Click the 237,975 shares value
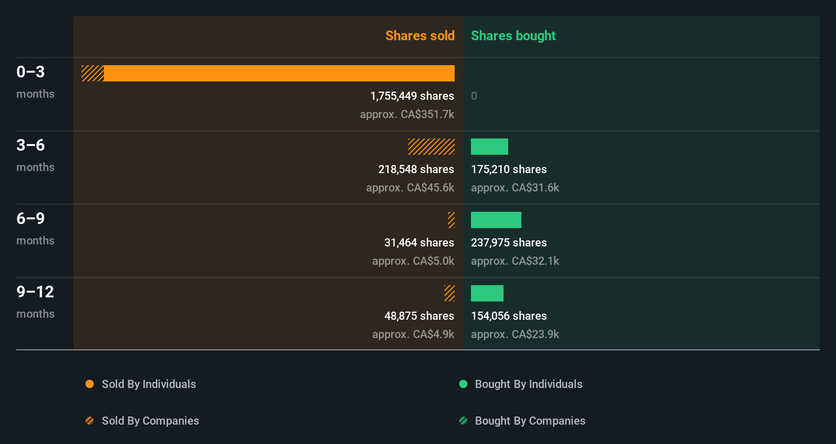Viewport: 836px width, 444px height. [509, 243]
